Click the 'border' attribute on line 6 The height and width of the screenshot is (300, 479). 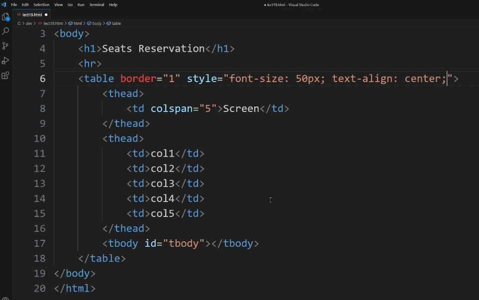pos(138,79)
